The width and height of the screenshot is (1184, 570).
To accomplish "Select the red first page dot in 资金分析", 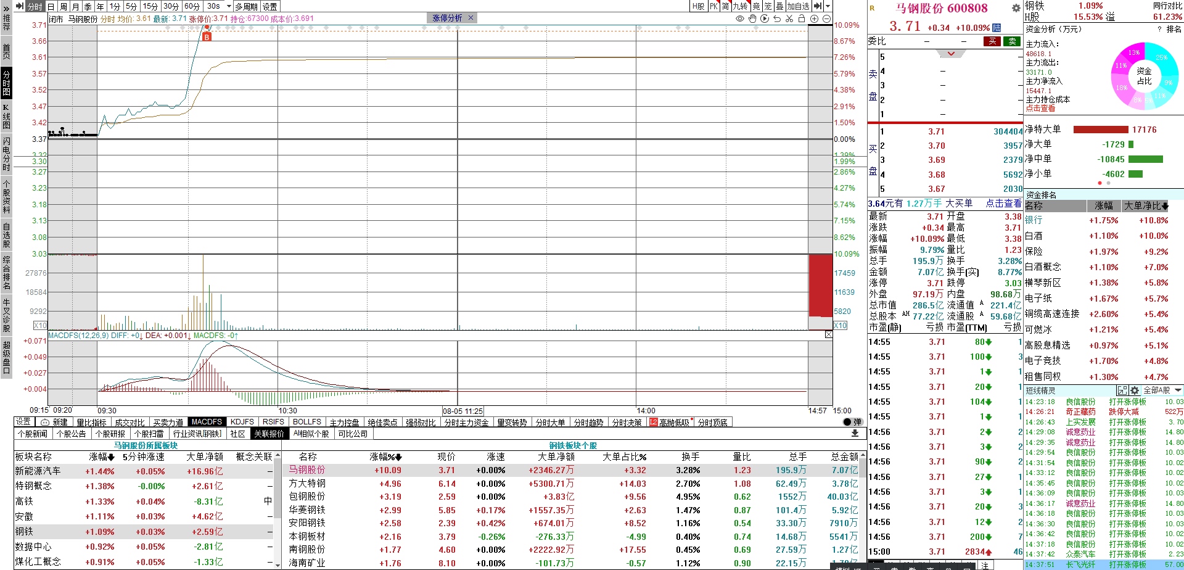I will point(1100,183).
